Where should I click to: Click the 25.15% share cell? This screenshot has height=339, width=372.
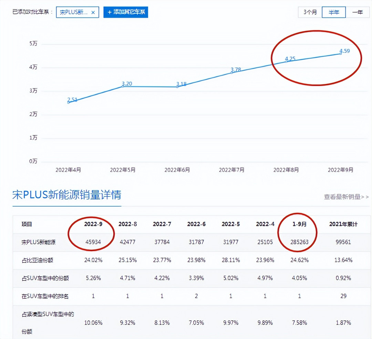pyautogui.click(x=128, y=260)
